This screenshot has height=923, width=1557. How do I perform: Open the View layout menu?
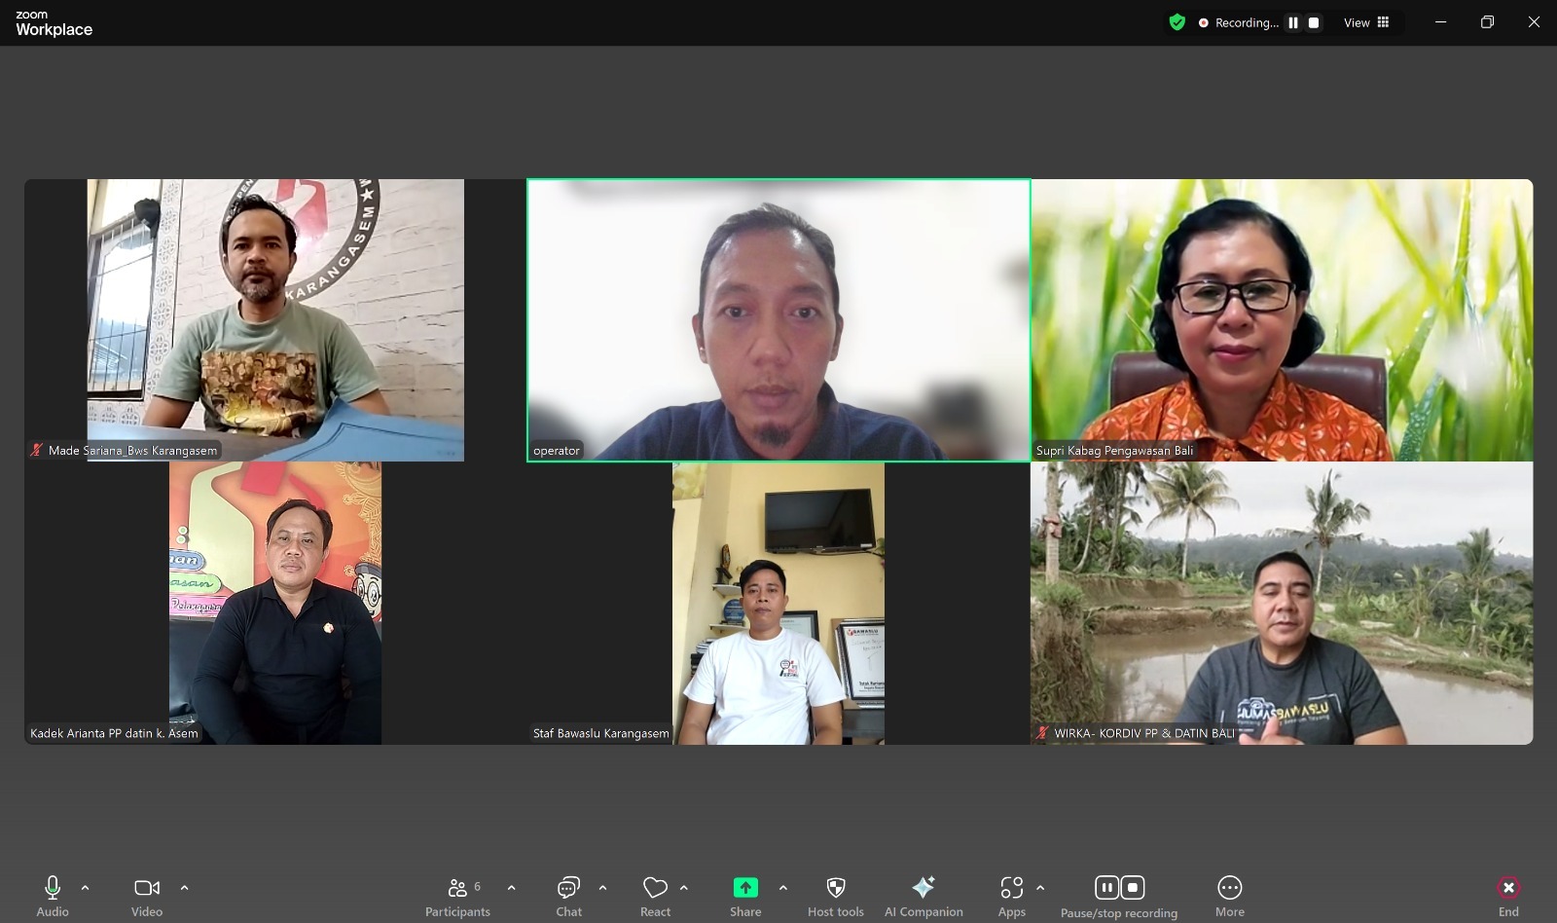coord(1367,22)
